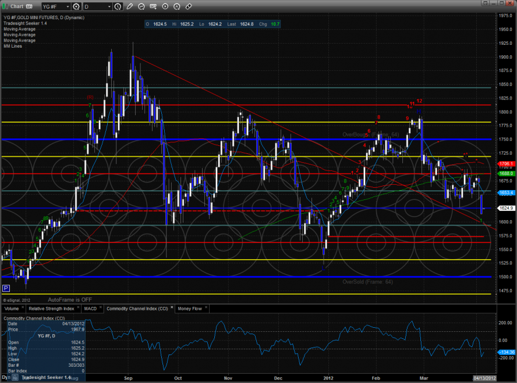Click the SEL template icon in toolbar
The height and width of the screenshot is (383, 517).
click(154, 7)
